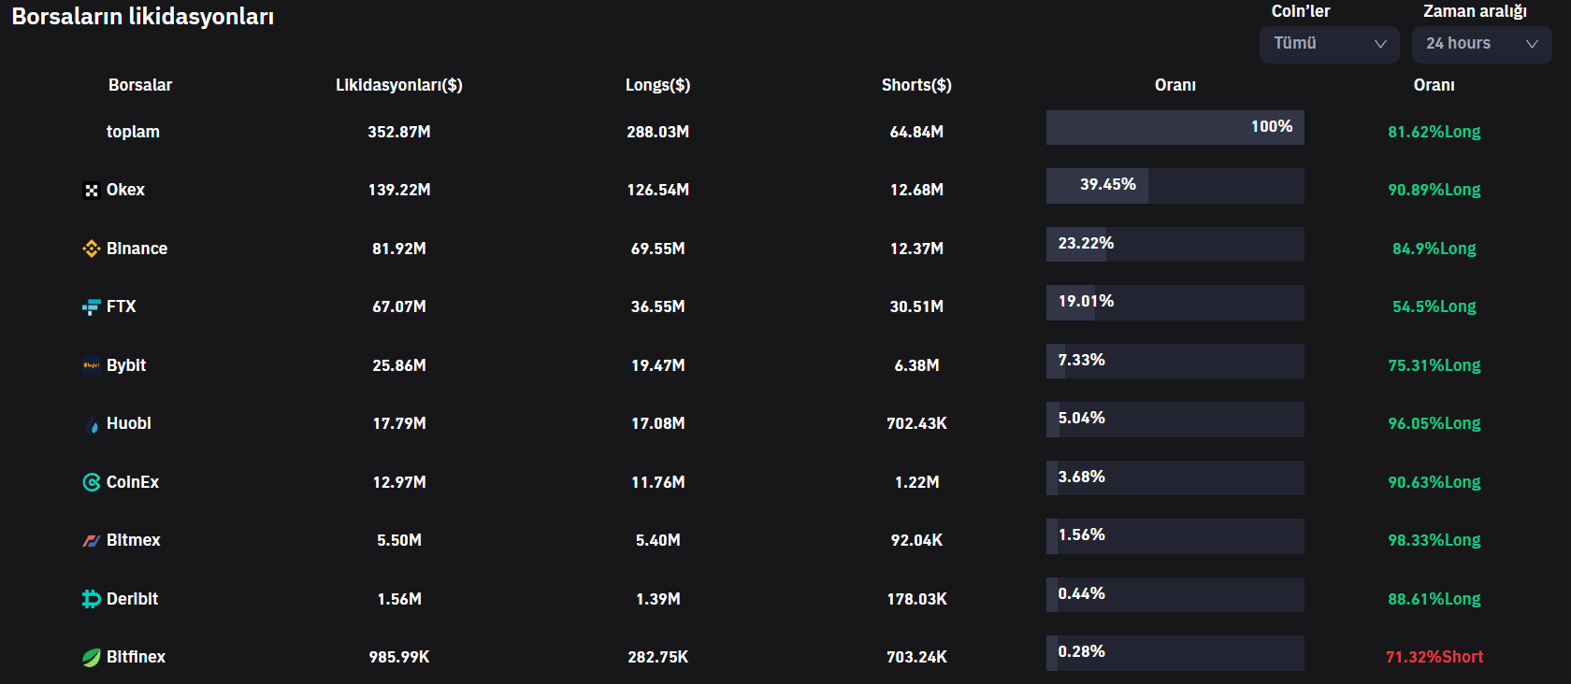Sort by the Longs($) column header
This screenshot has height=684, width=1571.
coord(657,85)
